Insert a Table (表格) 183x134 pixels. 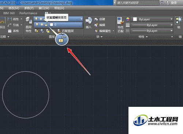14,31
